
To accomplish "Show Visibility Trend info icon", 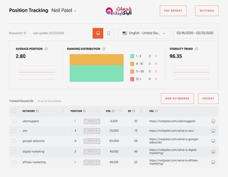I will (196, 49).
